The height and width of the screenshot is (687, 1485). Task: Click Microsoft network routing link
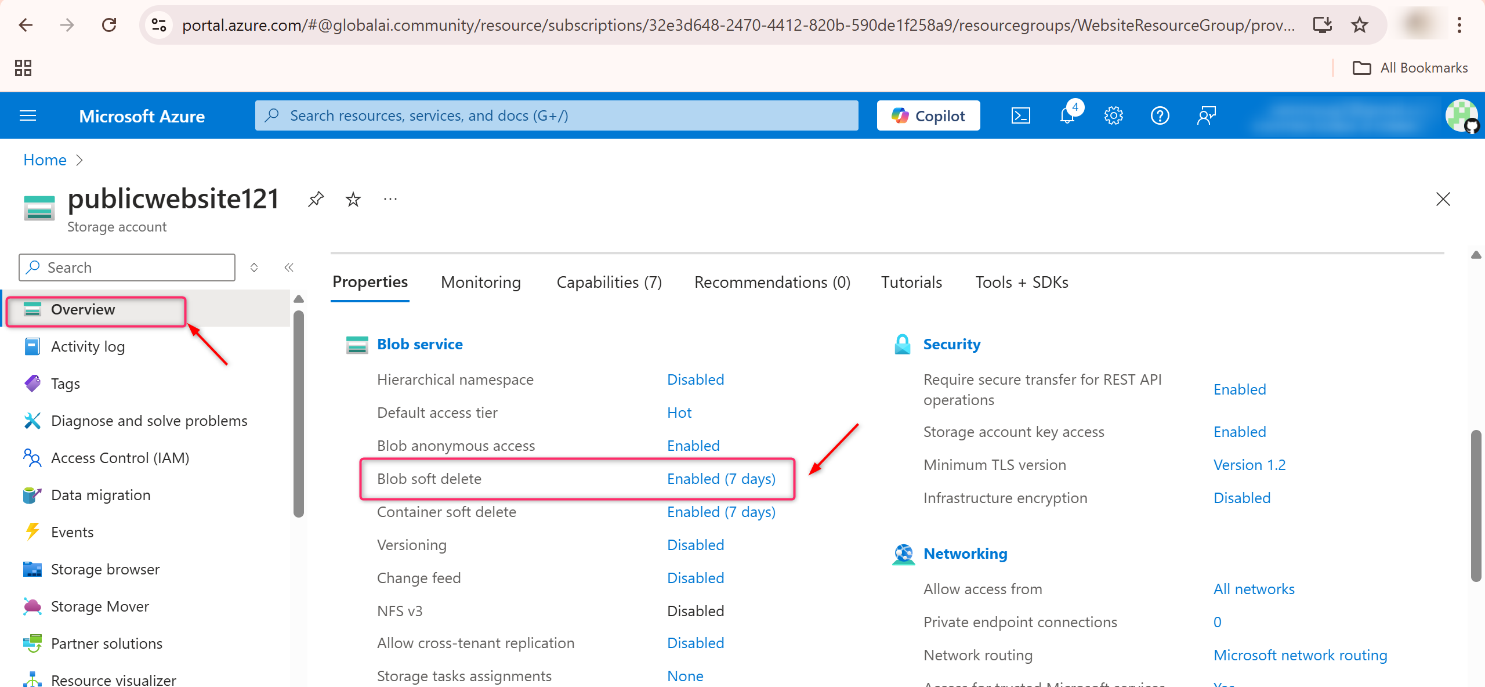point(1300,655)
